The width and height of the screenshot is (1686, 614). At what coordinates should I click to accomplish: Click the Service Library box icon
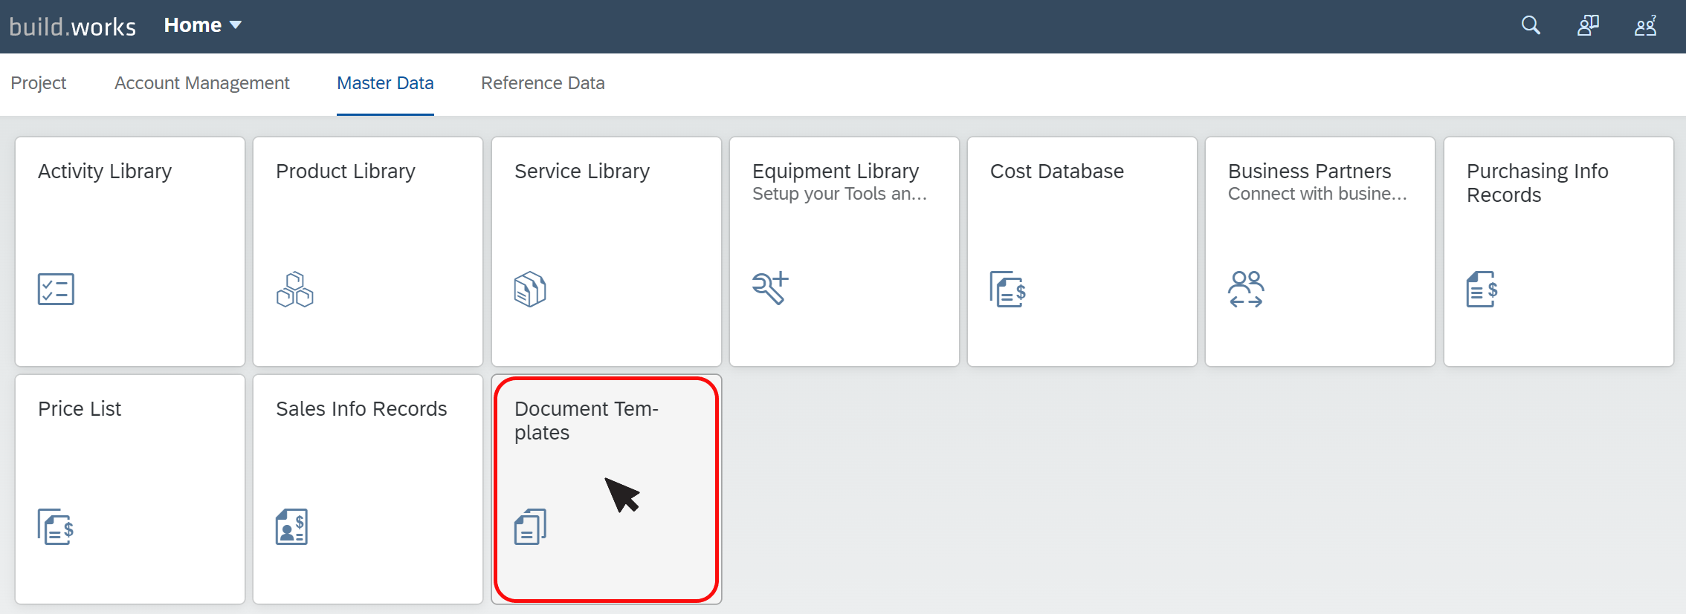point(530,289)
